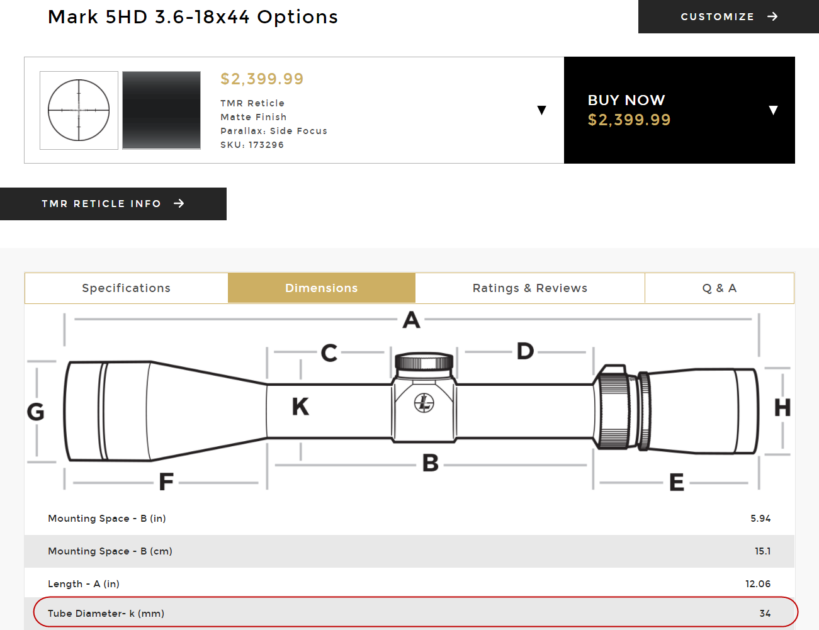Click letter B mounting space label
The height and width of the screenshot is (630, 819).
431,463
